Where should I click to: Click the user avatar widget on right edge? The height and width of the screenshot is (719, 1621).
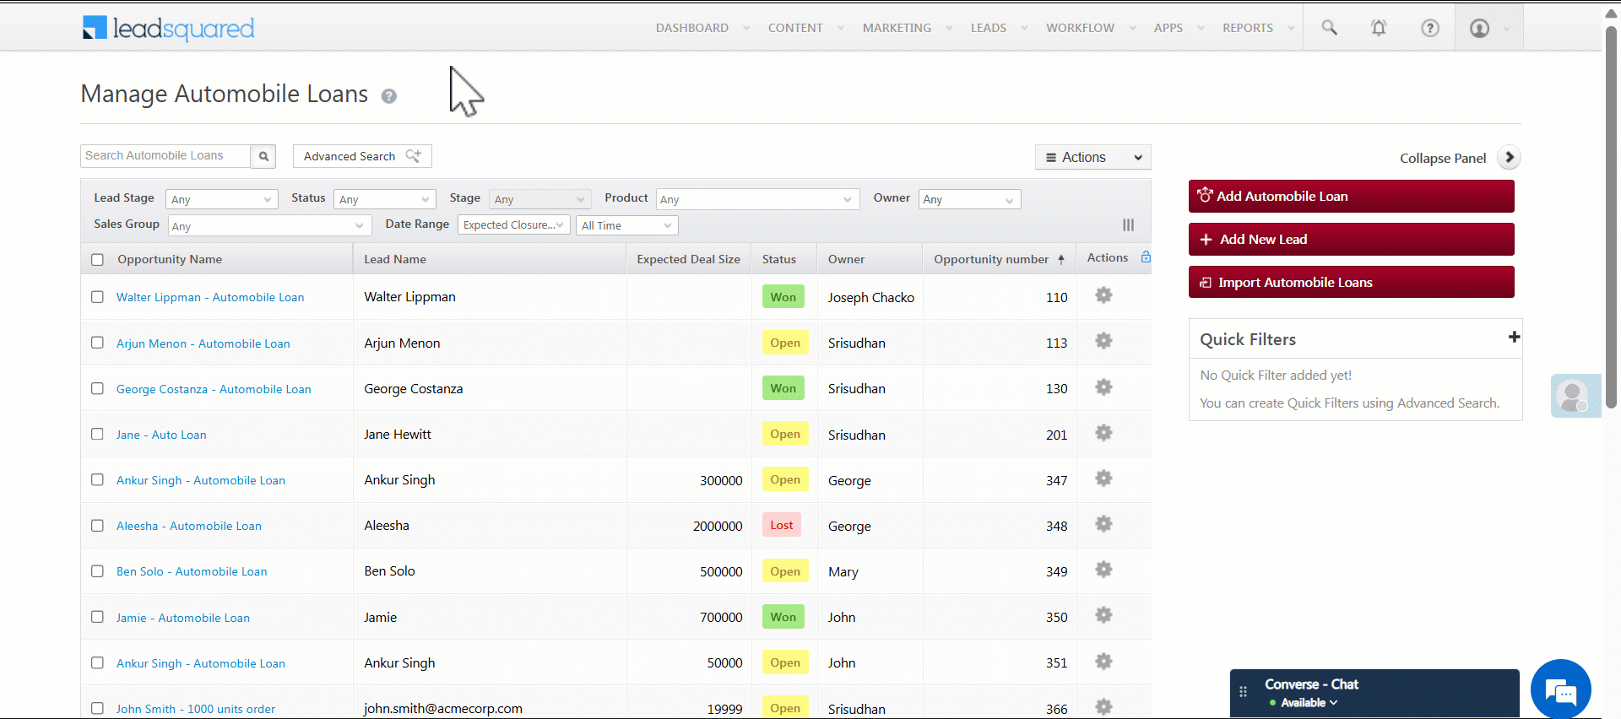tap(1575, 396)
